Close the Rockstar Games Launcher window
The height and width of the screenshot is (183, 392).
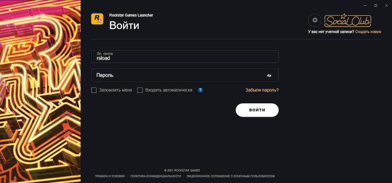tap(386, 5)
